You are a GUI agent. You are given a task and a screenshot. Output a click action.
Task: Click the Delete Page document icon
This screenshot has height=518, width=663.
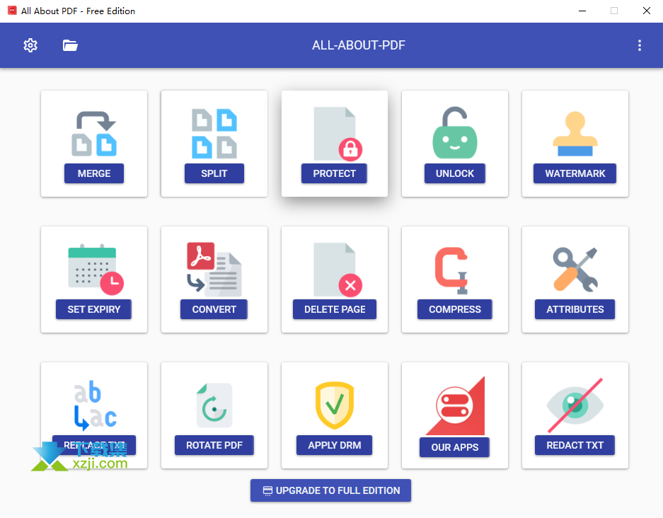click(x=338, y=270)
